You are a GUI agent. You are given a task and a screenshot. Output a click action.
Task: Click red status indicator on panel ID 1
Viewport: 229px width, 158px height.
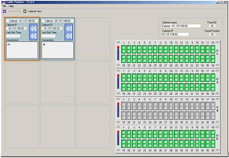118,47
